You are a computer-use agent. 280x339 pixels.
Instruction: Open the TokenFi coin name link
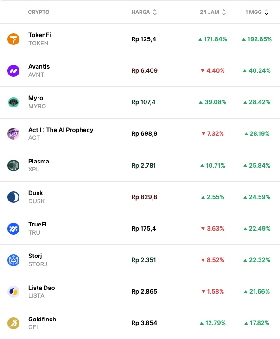[x=39, y=35]
